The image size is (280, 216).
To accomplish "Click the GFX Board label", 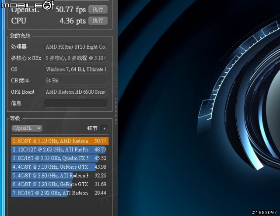I will point(22,92).
